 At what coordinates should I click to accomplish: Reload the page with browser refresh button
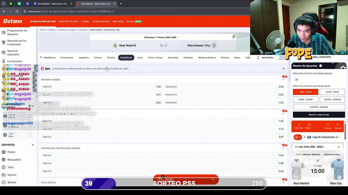17,11
